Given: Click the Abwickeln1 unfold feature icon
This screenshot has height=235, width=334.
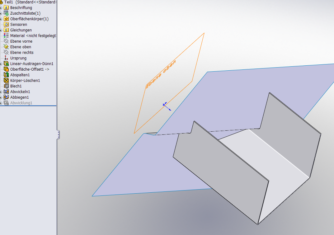Looking at the screenshot, I should tap(6, 92).
